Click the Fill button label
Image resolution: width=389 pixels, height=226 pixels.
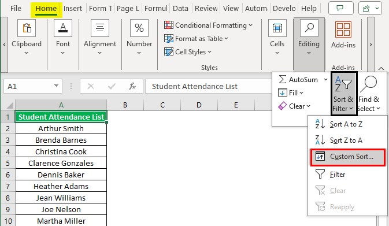coord(293,93)
